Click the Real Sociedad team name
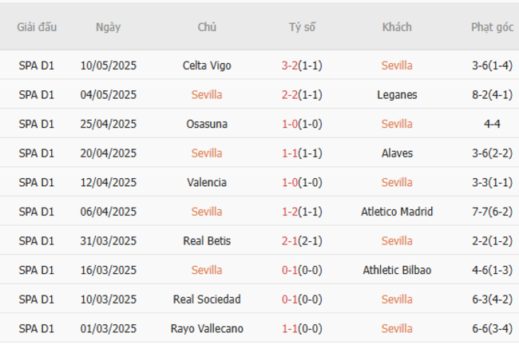 click(207, 299)
